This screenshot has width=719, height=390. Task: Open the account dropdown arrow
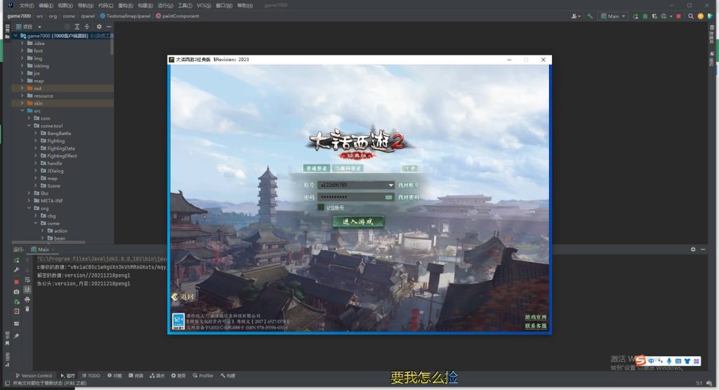390,185
